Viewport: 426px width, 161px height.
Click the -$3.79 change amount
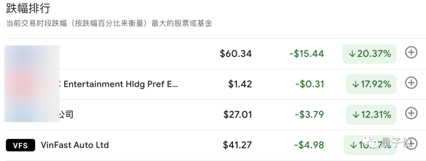pyautogui.click(x=309, y=114)
